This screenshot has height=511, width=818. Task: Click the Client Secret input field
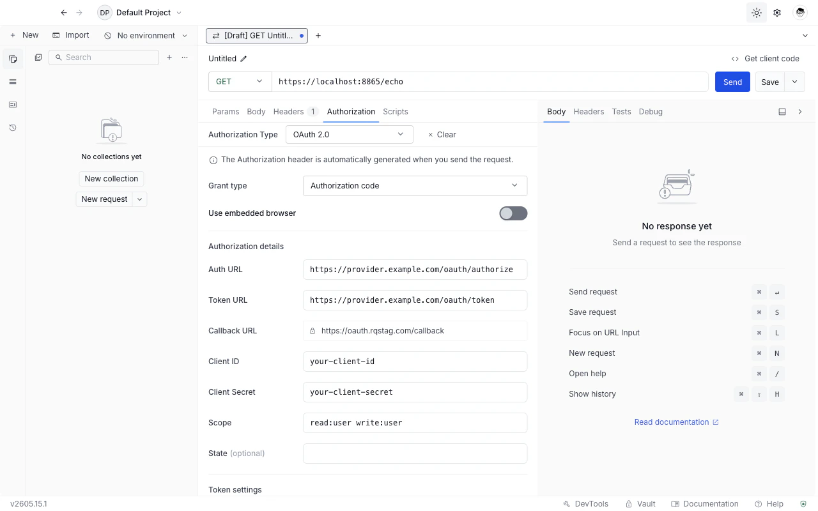coord(415,392)
